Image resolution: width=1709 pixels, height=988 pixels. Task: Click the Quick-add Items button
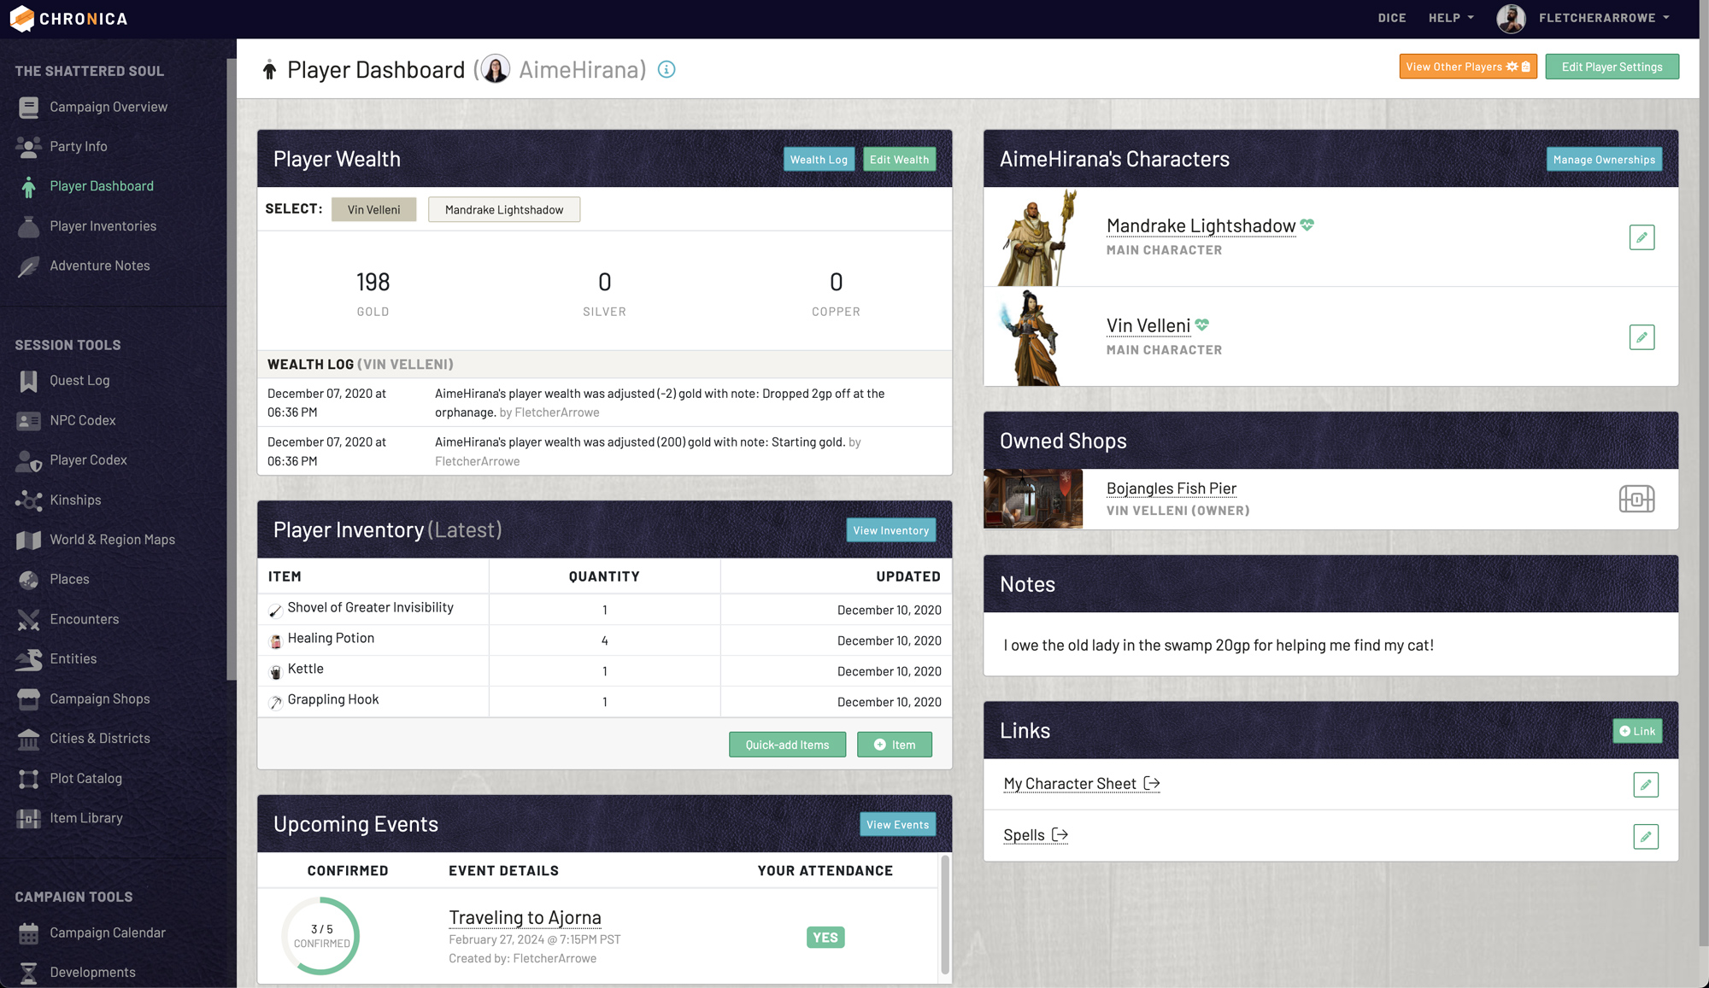(787, 745)
